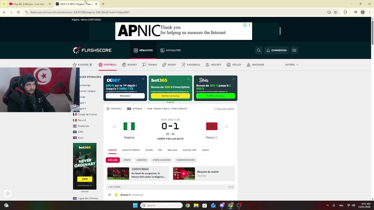Open File Explorer from the taskbar
Viewport: 374px width, 210px height.
[x=196, y=205]
